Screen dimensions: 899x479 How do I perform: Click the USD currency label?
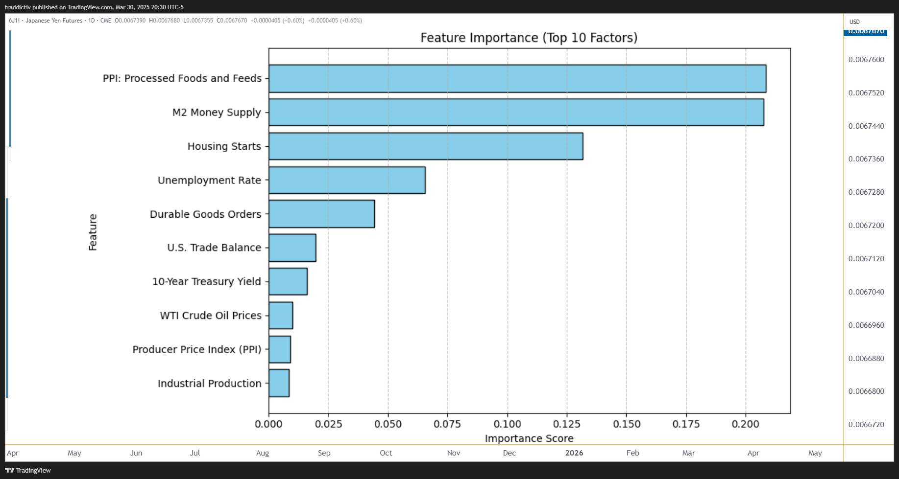[854, 22]
